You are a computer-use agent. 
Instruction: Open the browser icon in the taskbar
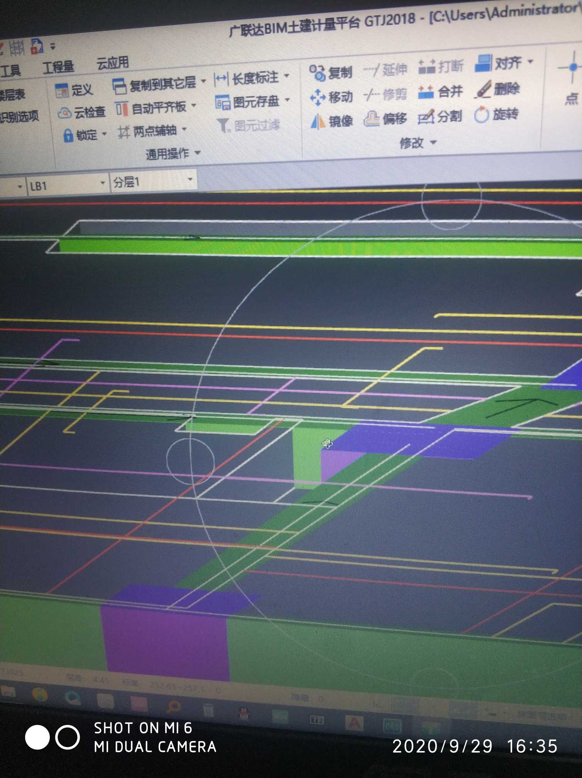click(73, 697)
